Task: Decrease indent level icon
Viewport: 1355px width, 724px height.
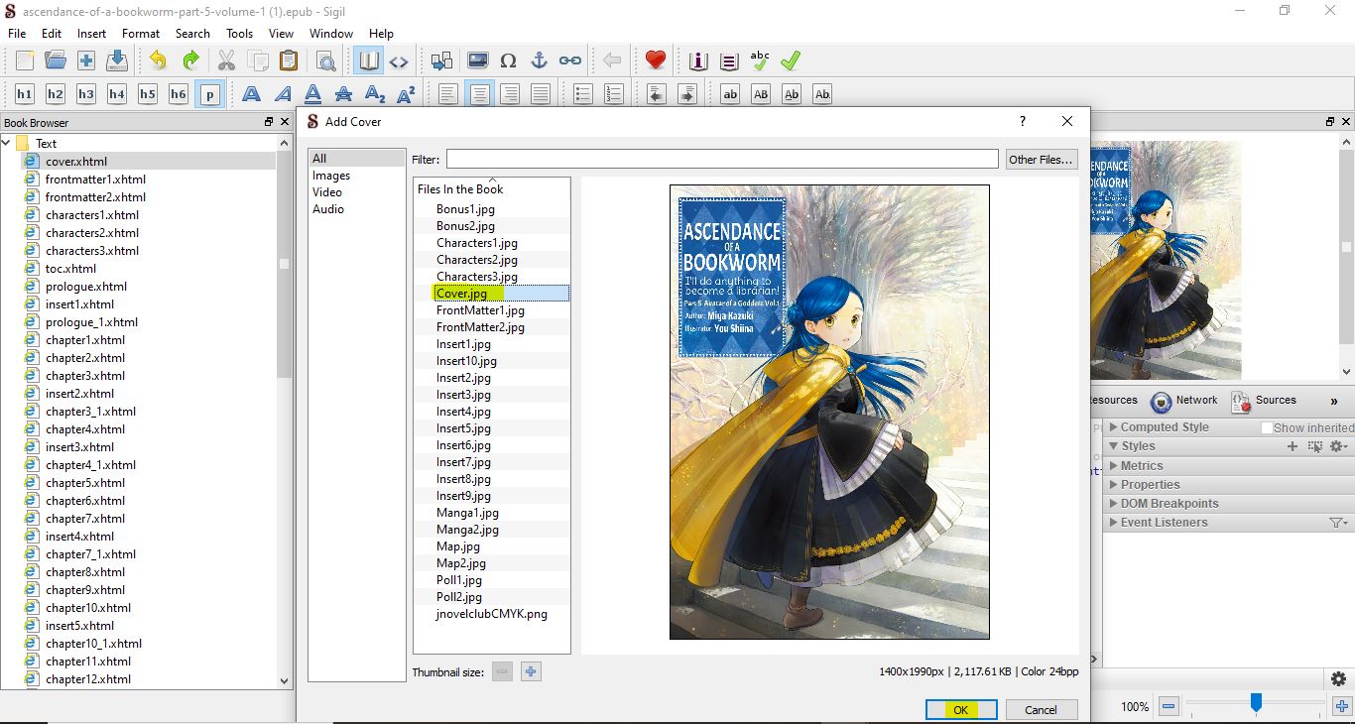Action: coord(657,94)
